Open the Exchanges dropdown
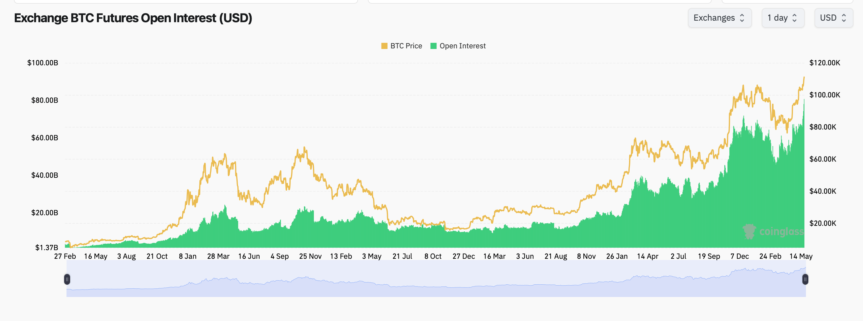863x321 pixels. 719,18
